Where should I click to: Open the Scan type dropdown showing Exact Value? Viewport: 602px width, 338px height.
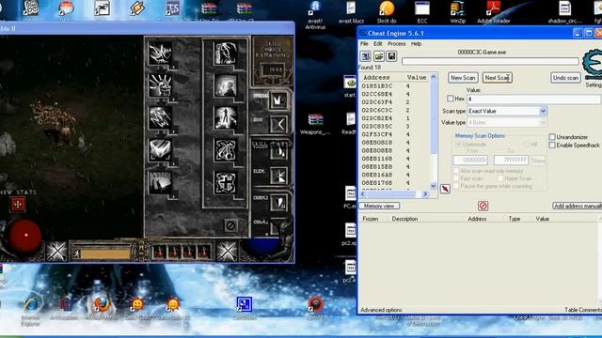507,111
